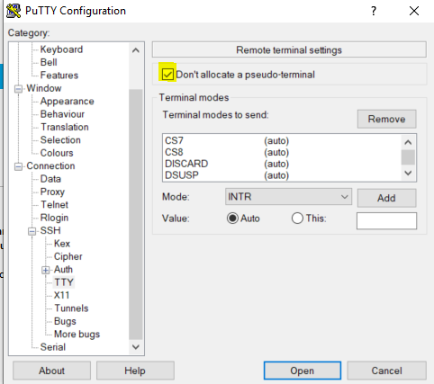Open the Bugs category
This screenshot has width=434, height=384.
coord(65,321)
